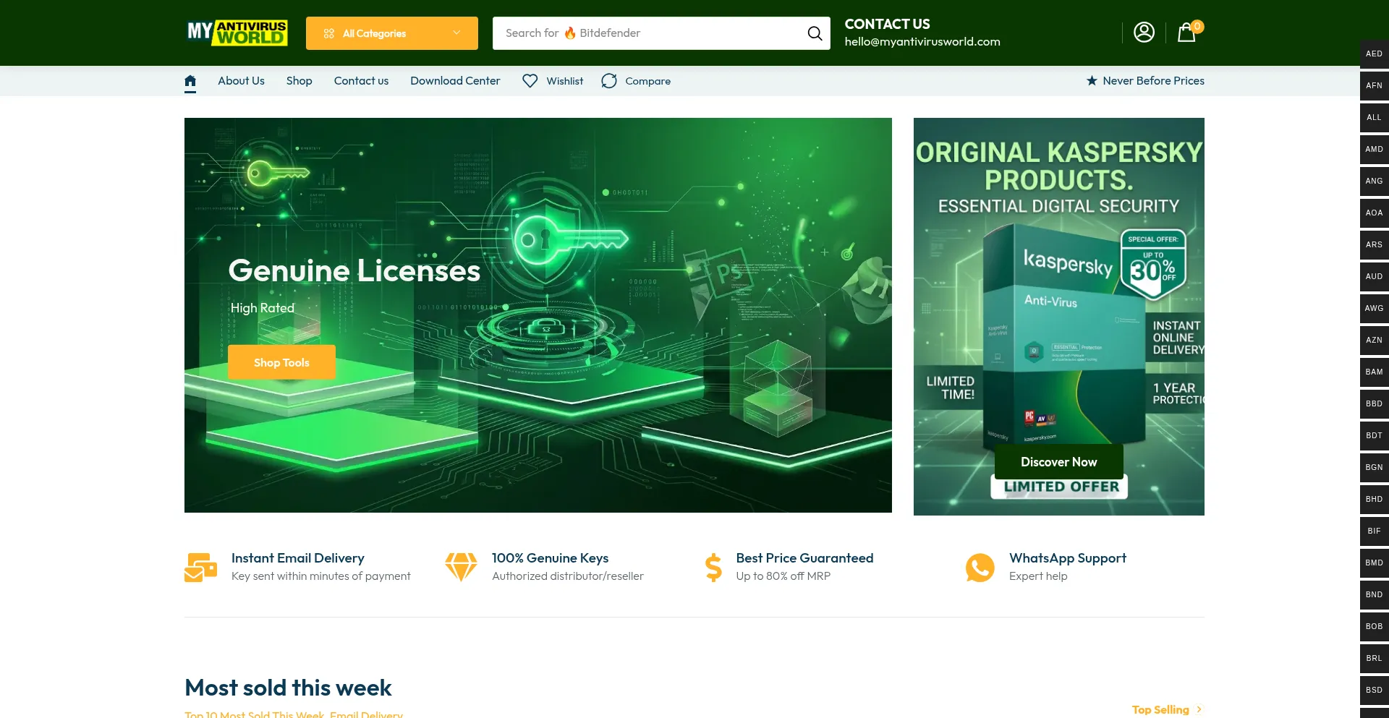Go to the Home icon in navigation
Viewport: 1389px width, 718px height.
point(190,81)
